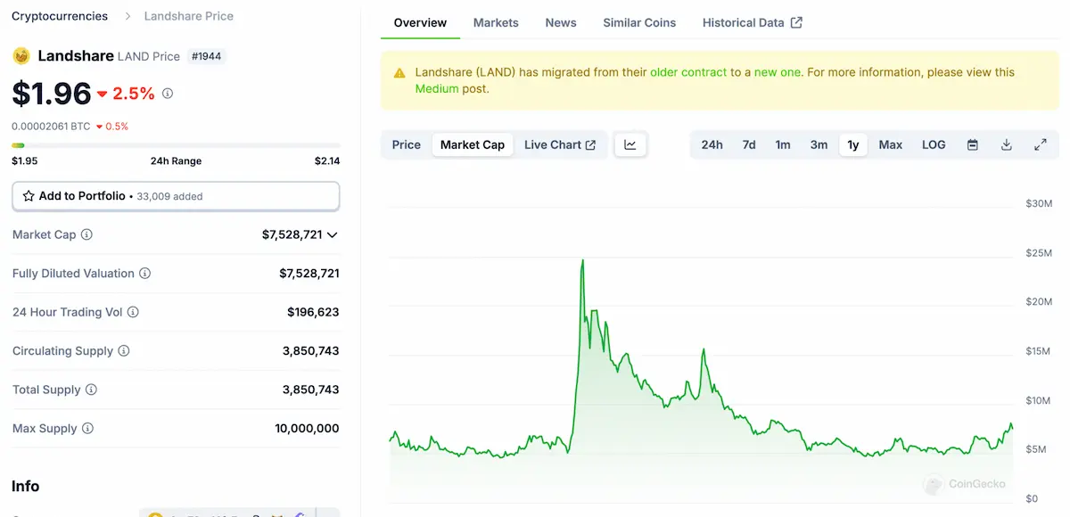Switch chart to Price view

coord(407,144)
